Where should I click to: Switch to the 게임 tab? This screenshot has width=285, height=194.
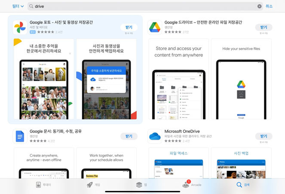pos(93,185)
